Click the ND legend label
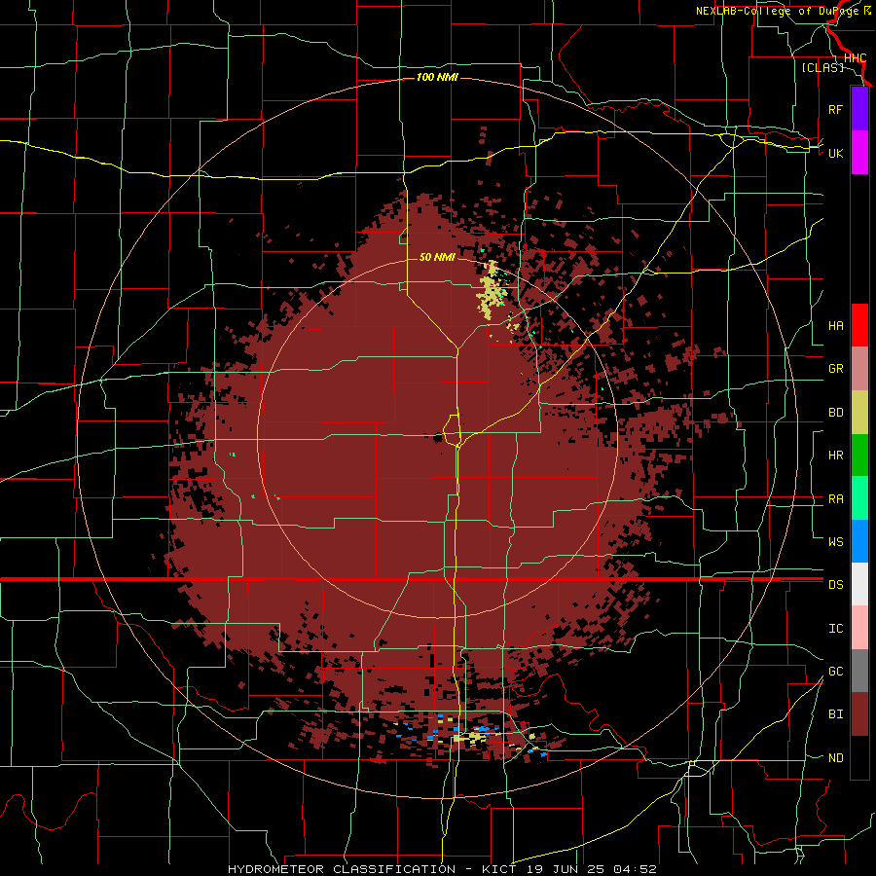The image size is (876, 876). pos(835,758)
